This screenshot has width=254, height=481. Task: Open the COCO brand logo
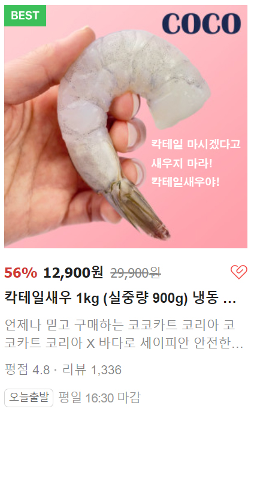[201, 23]
